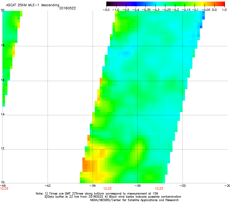Click the 'ASCAT 25KM MLE-1 descending' title

(x=33, y=5)
